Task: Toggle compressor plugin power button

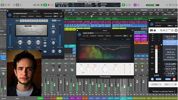Action: coord(10,15)
